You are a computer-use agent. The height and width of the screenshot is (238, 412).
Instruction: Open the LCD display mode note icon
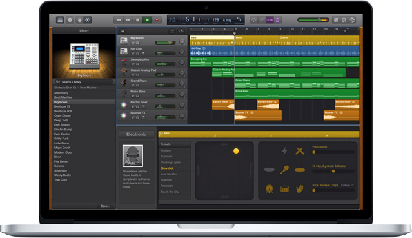pyautogui.click(x=172, y=20)
